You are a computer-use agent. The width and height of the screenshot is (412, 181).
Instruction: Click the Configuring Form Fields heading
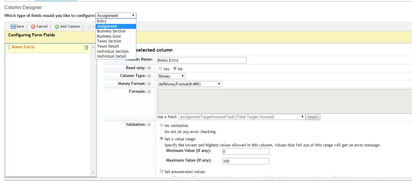point(32,35)
